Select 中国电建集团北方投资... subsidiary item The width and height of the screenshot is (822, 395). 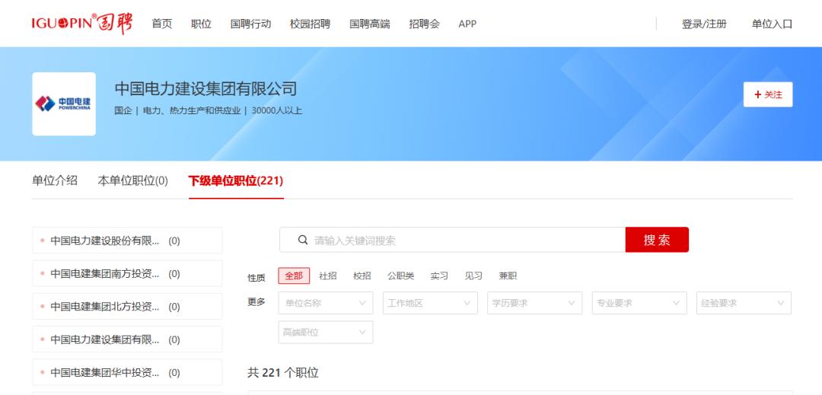click(x=127, y=307)
